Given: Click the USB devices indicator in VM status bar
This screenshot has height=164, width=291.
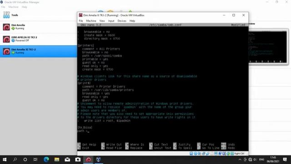Looking at the screenshot, I should tap(208, 154).
